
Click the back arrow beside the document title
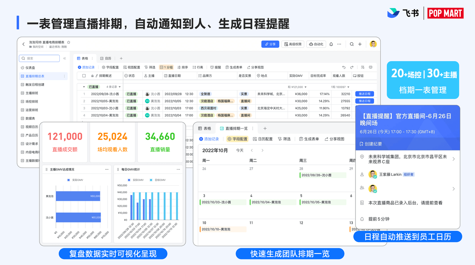coord(24,44)
